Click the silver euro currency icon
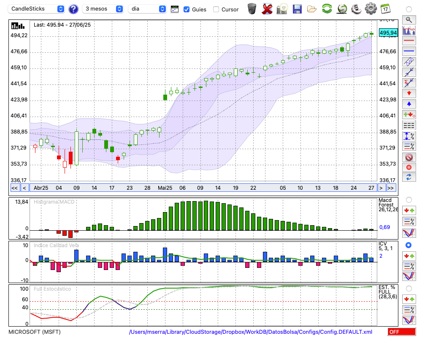 coord(356,9)
